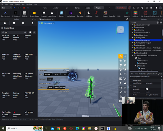Open the Toolbox creations lightbulb tab

[x=32, y=23]
